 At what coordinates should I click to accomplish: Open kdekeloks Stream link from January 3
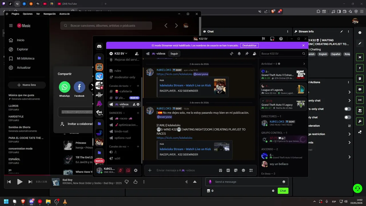tap(185, 149)
